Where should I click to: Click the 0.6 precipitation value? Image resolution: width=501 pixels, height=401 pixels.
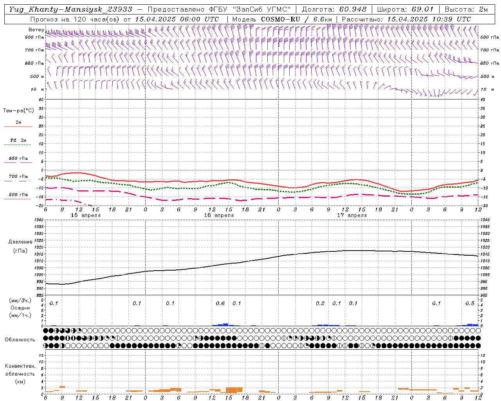click(220, 303)
